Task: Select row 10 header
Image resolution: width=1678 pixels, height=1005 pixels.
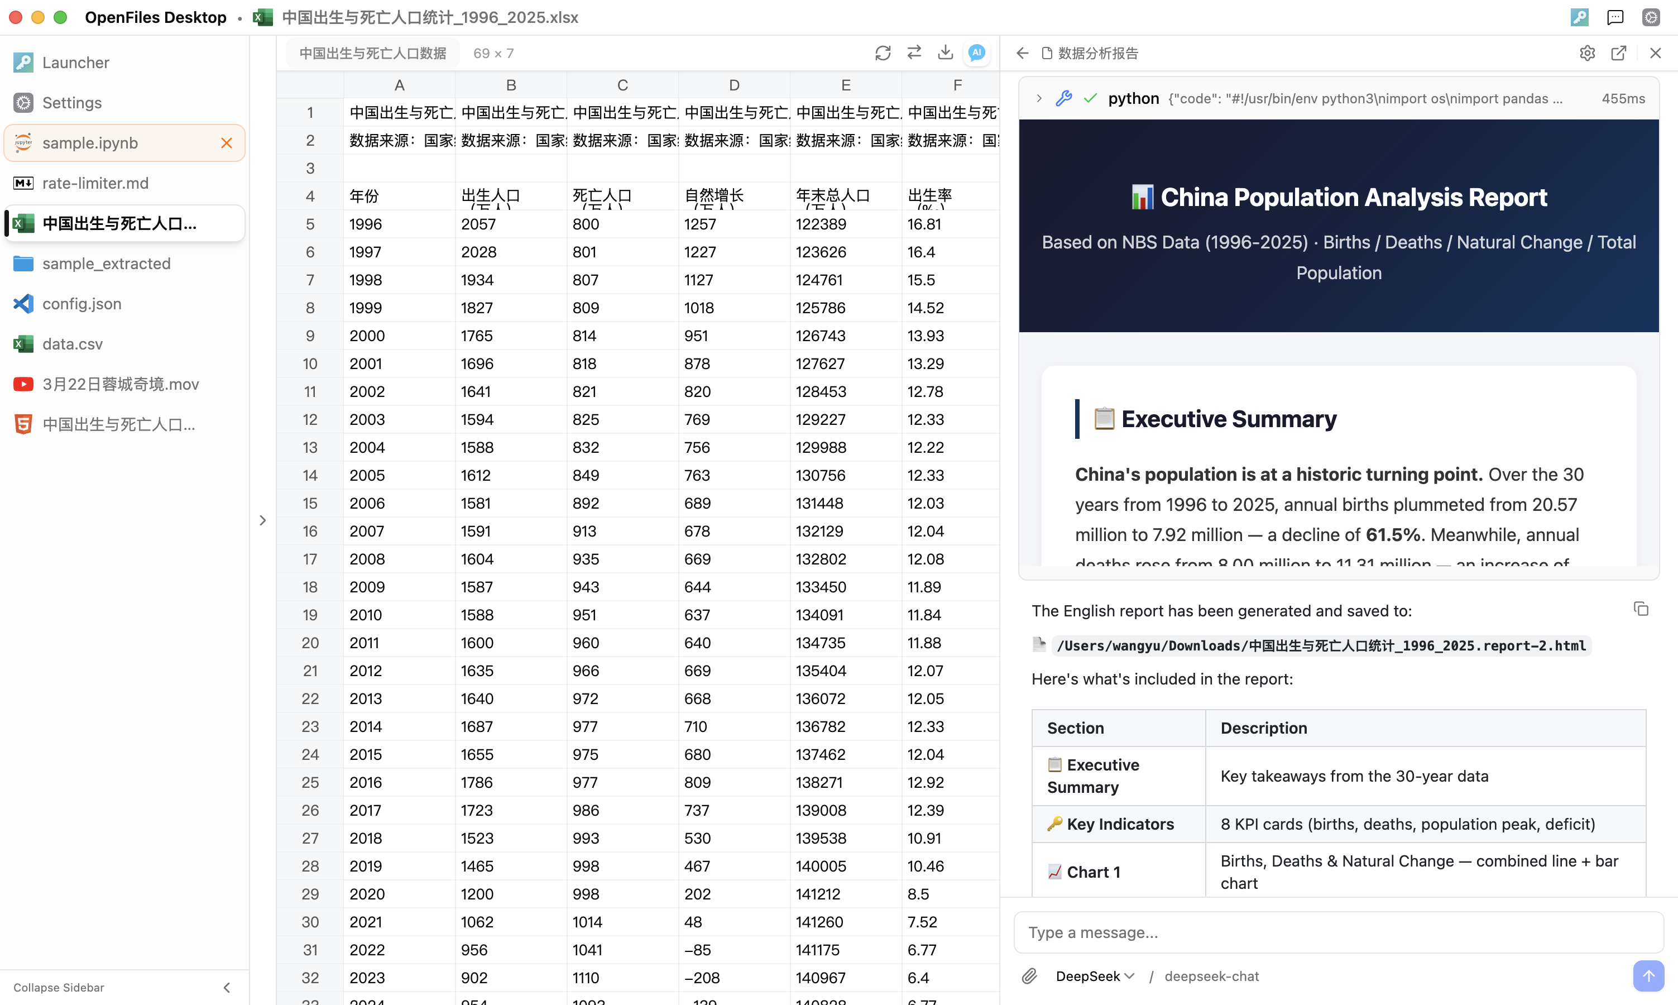Action: [310, 363]
